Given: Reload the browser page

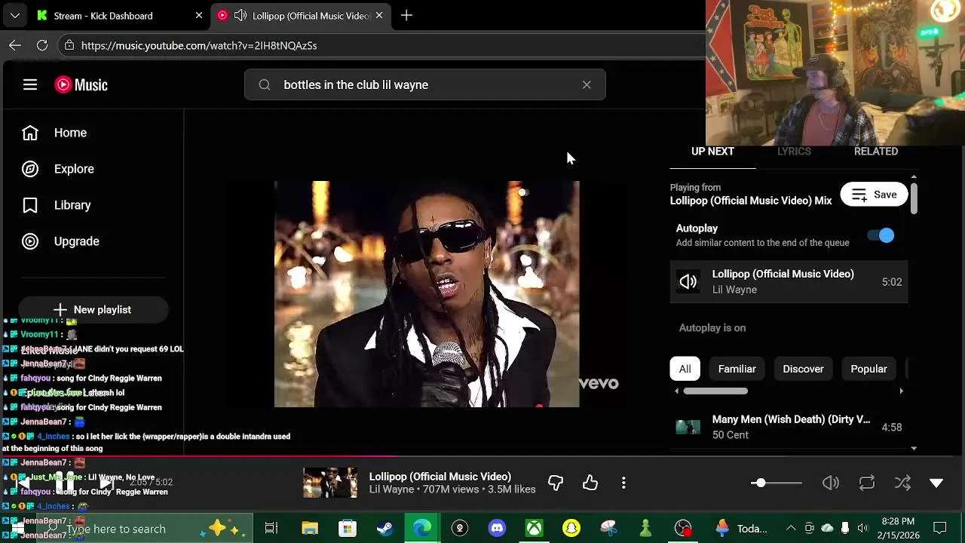Looking at the screenshot, I should [x=42, y=45].
